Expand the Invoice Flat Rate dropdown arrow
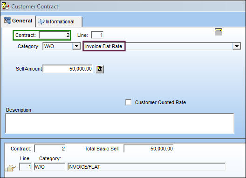 point(237,46)
